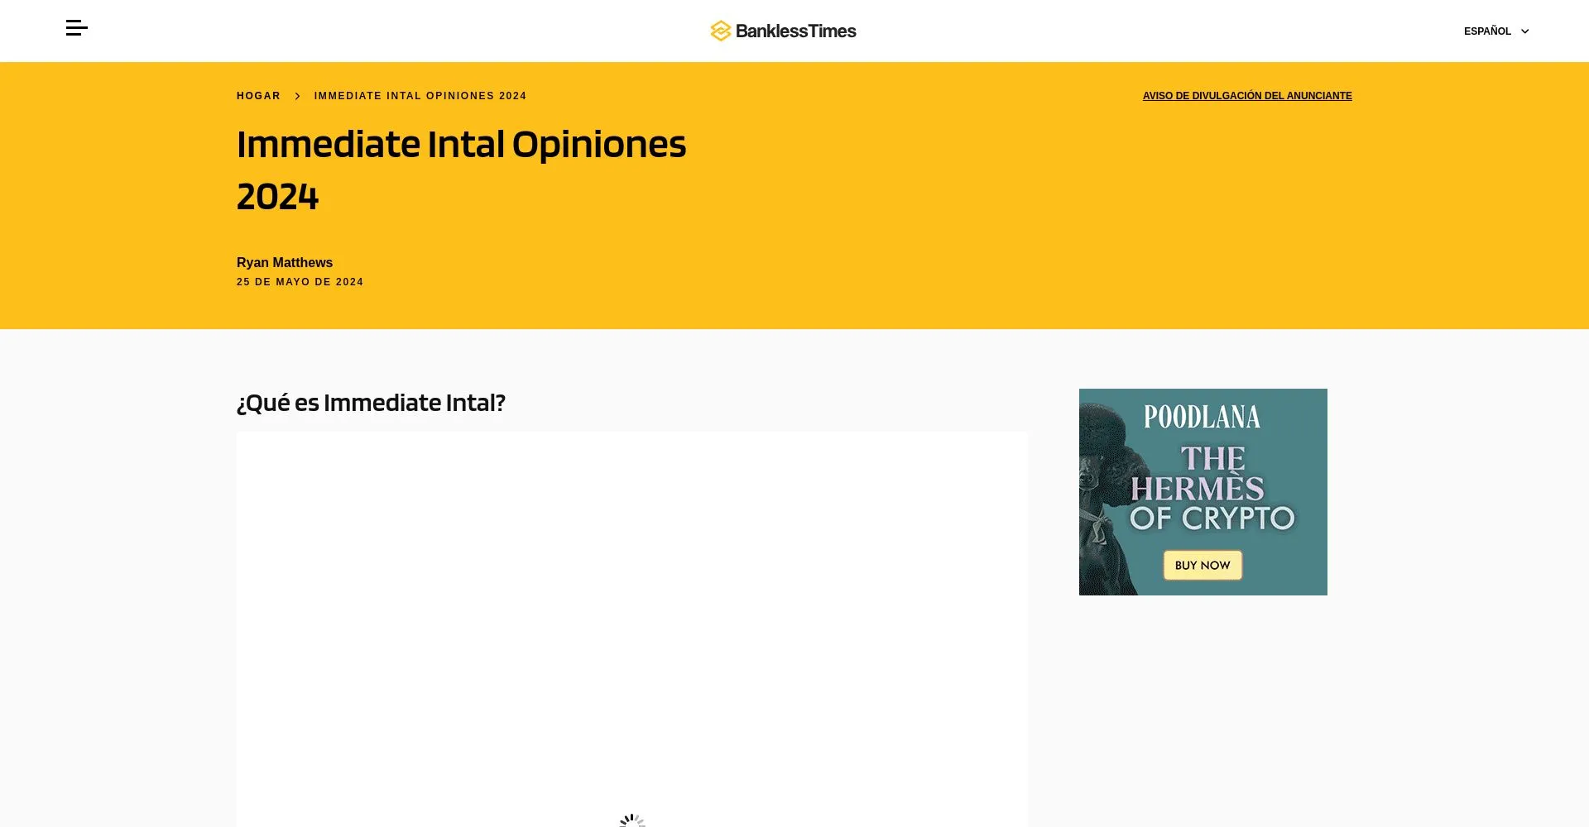The width and height of the screenshot is (1589, 827).
Task: Open the hamburger navigation menu
Action: [x=76, y=28]
